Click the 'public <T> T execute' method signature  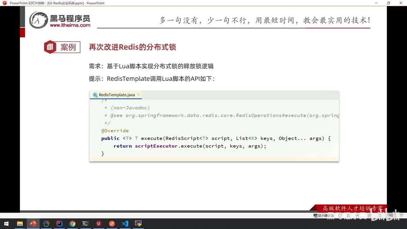click(216, 138)
